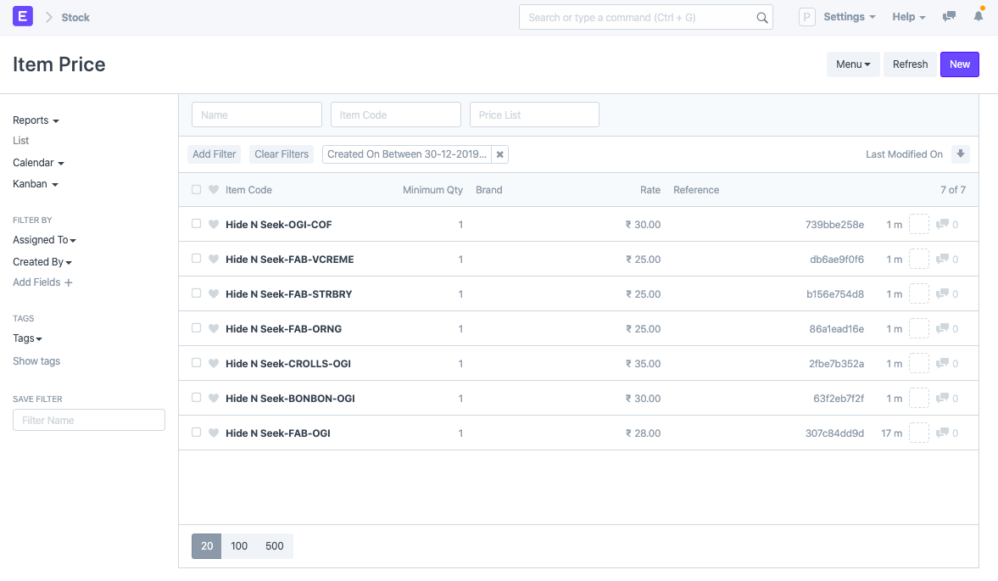
Task: Open the chat messages icon in navbar
Action: pos(949,17)
